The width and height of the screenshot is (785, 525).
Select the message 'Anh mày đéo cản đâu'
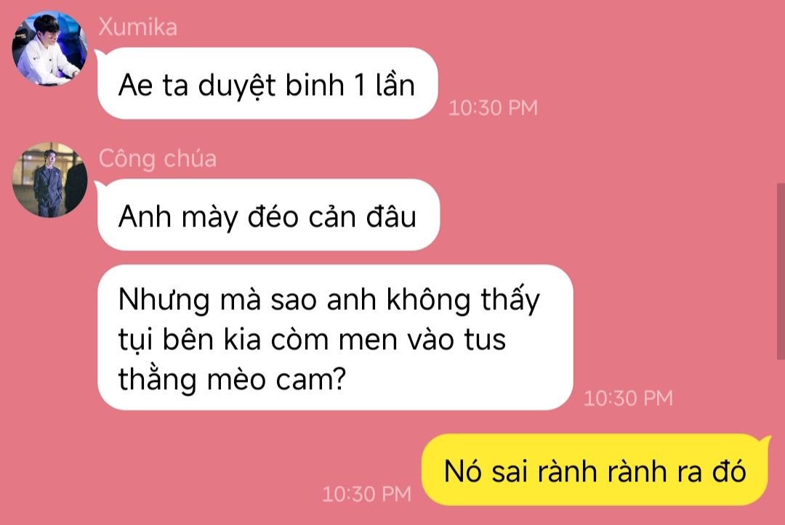coord(268,215)
